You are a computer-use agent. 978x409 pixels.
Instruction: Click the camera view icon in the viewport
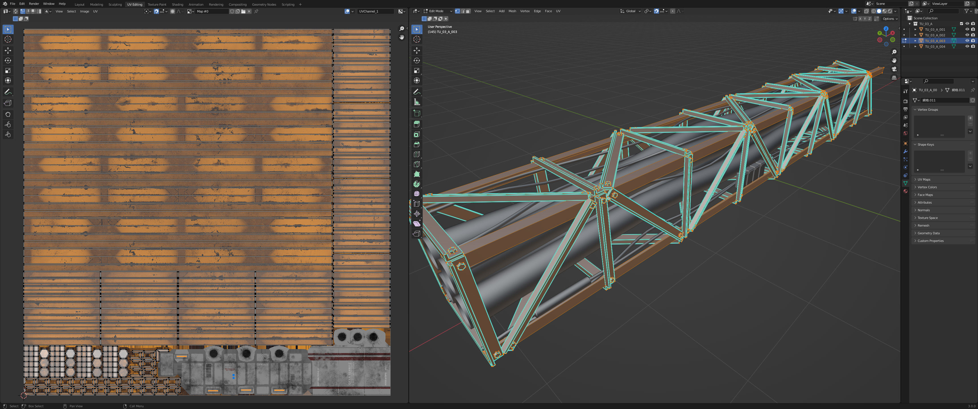894,69
